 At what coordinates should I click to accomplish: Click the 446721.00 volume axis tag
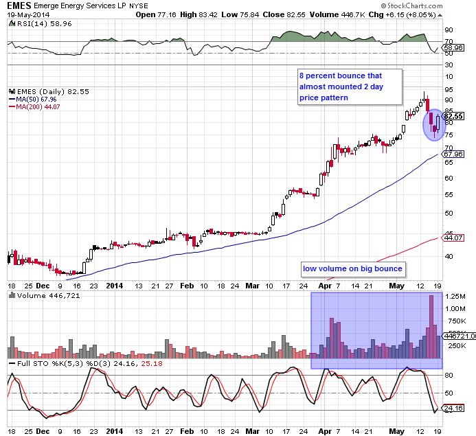pos(459,336)
